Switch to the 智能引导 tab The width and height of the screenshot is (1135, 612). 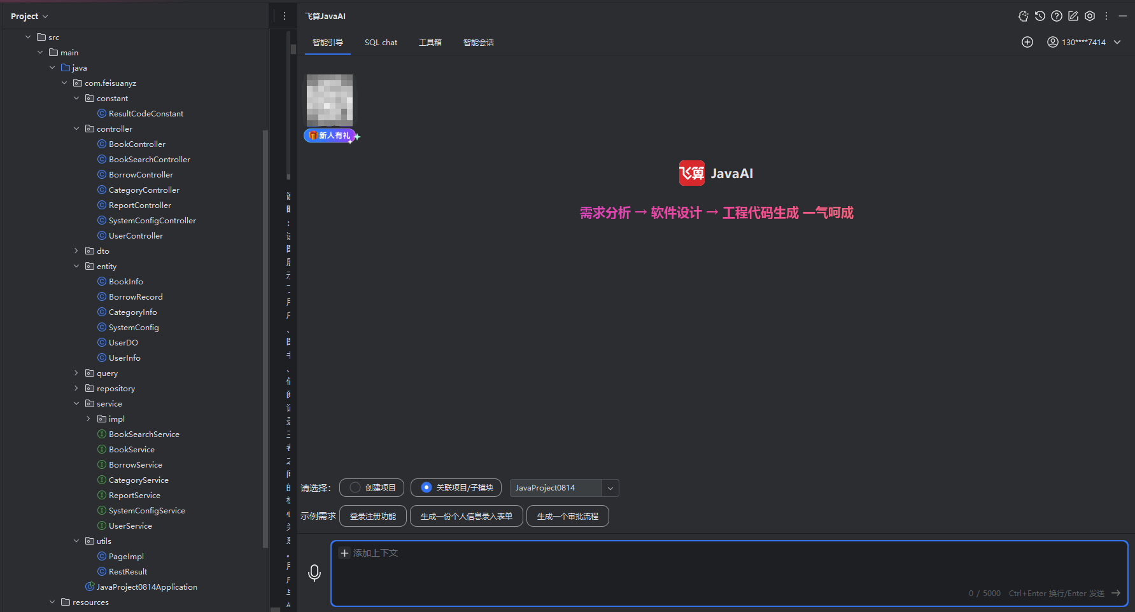coord(327,42)
